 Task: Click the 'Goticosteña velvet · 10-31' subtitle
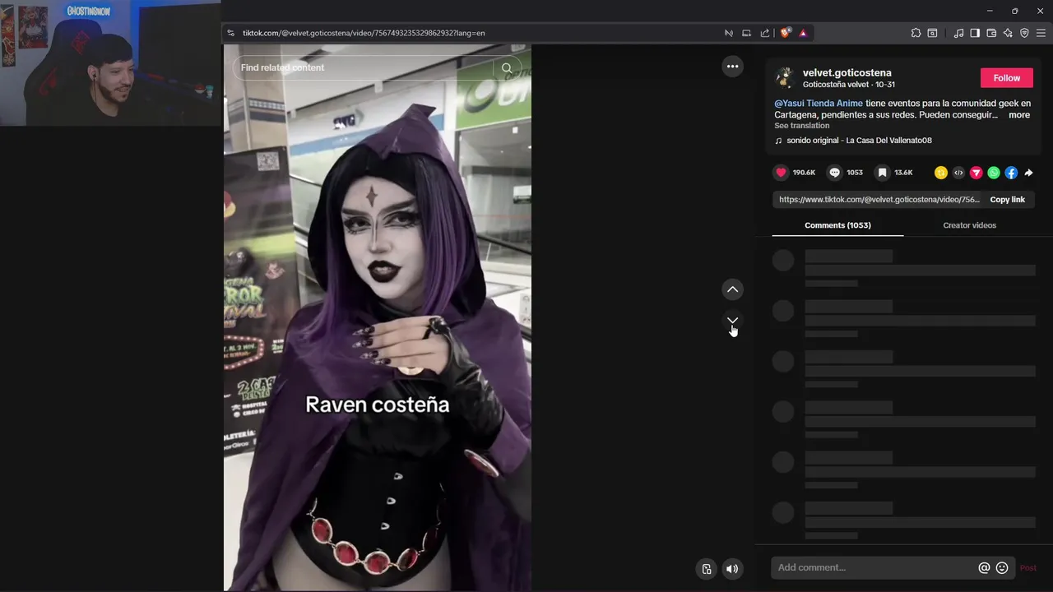pos(849,85)
